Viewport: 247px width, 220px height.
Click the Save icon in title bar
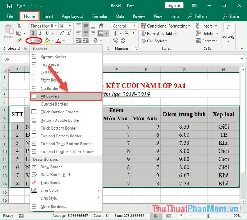[x=10, y=6]
